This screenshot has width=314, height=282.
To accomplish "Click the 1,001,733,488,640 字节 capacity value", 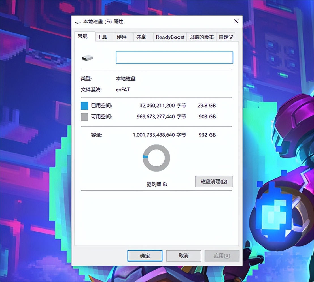I will click(x=159, y=135).
